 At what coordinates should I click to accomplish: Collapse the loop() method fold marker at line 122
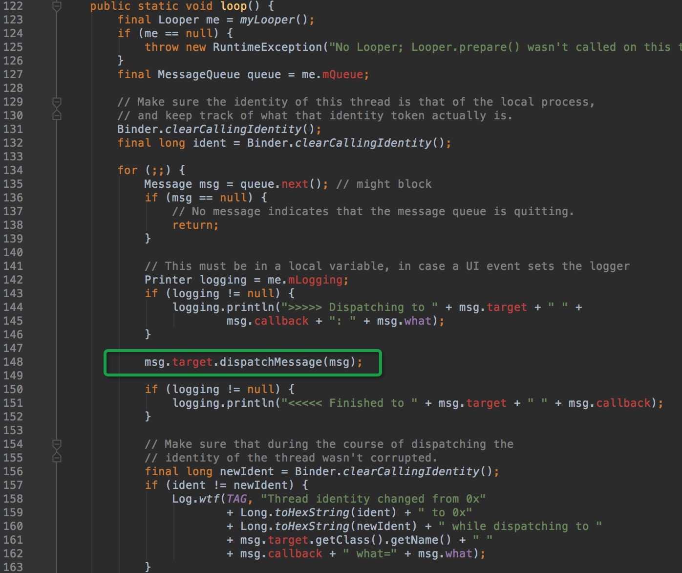57,6
